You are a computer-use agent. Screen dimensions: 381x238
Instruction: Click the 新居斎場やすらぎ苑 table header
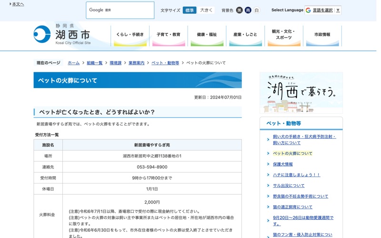[152, 145]
